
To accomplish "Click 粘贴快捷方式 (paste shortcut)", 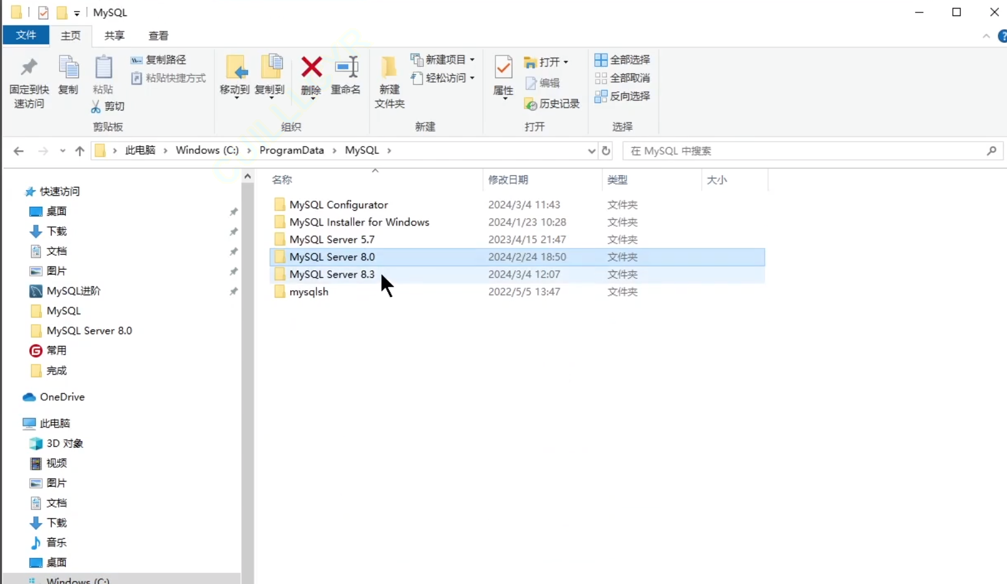I will pyautogui.click(x=168, y=78).
